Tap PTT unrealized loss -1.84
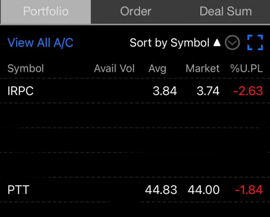The image size is (270, 217). pos(249,189)
